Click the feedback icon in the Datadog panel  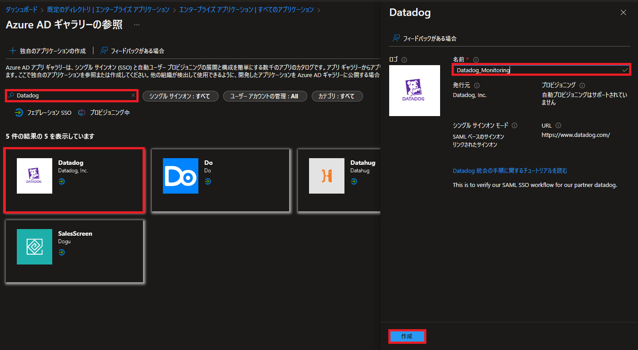tap(396, 38)
